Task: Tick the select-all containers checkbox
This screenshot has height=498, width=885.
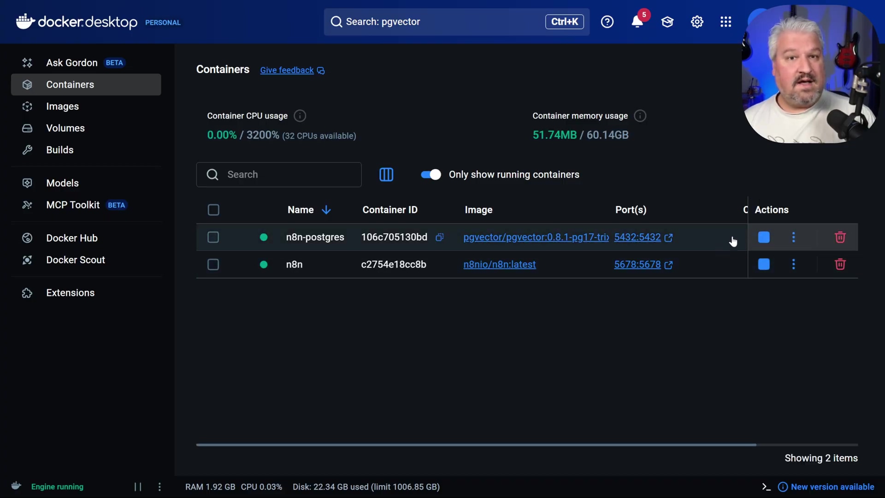Action: pos(213,210)
